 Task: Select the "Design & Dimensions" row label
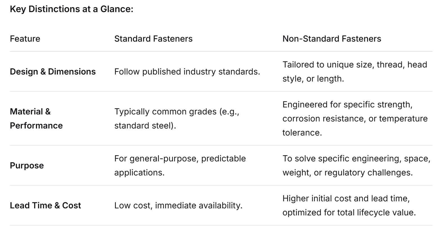(x=53, y=72)
